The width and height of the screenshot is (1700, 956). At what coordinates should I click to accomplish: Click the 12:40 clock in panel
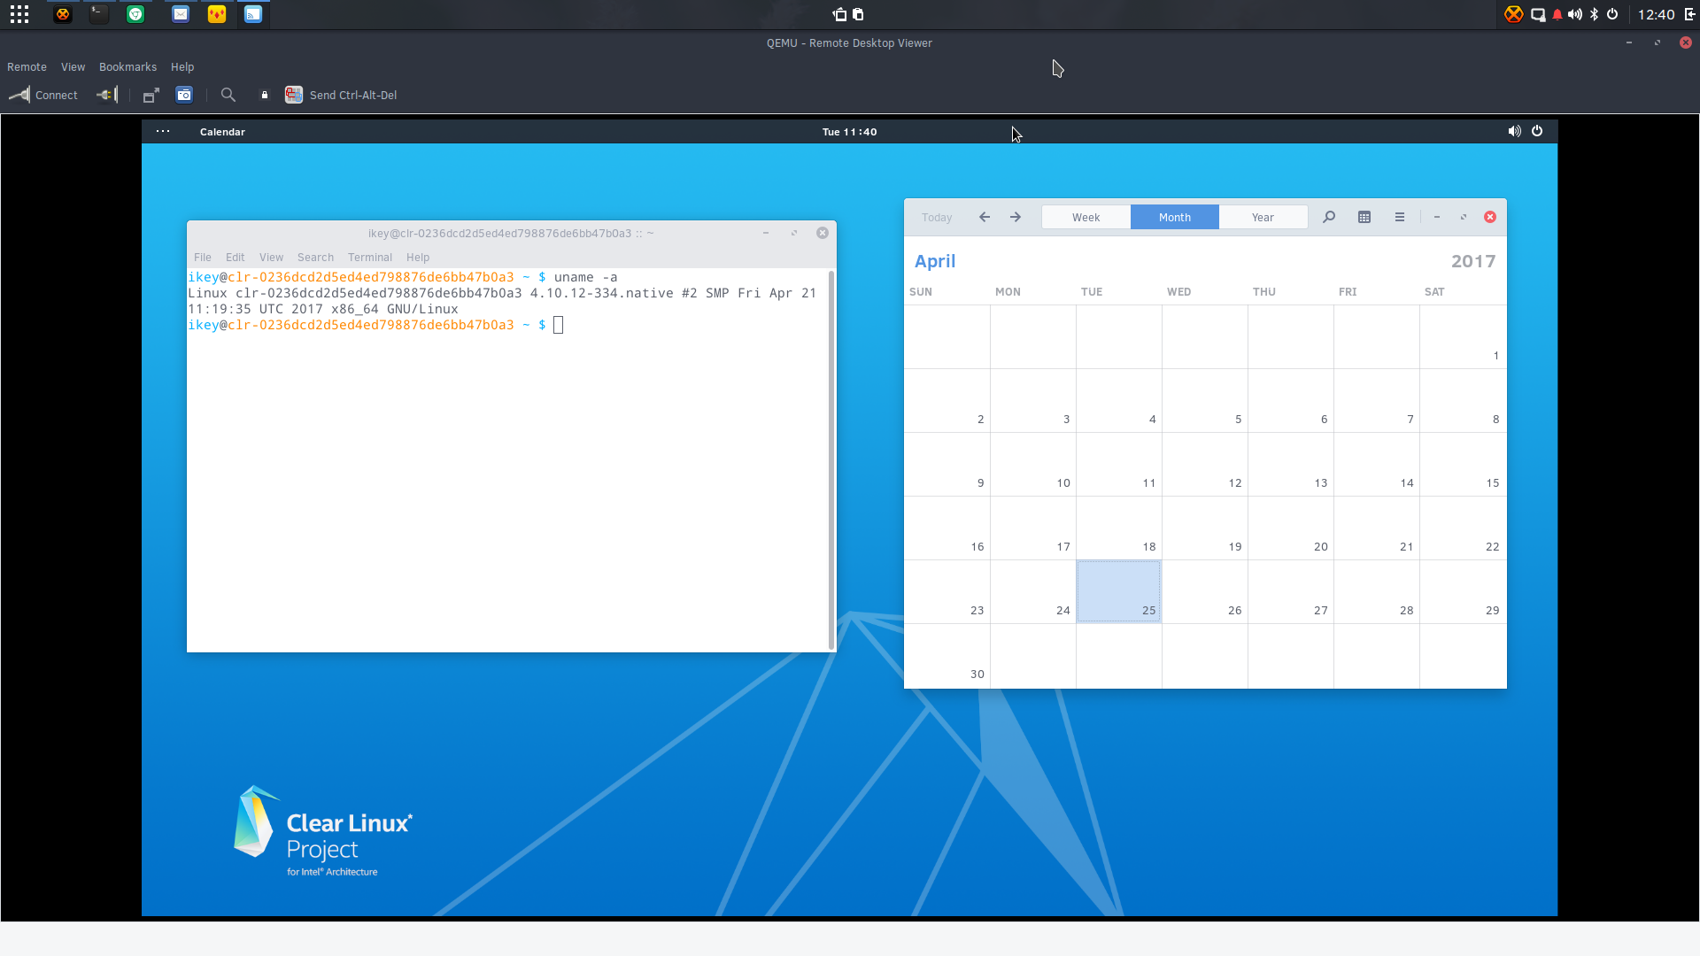(x=1656, y=14)
